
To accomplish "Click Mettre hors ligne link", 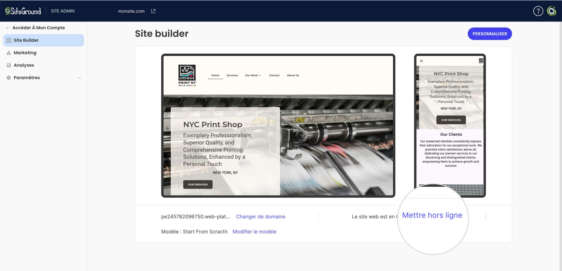I will coord(432,215).
